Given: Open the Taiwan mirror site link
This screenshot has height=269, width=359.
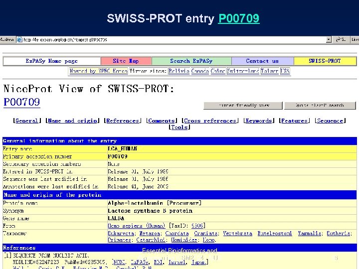Looking at the screenshot, I should pos(270,71).
